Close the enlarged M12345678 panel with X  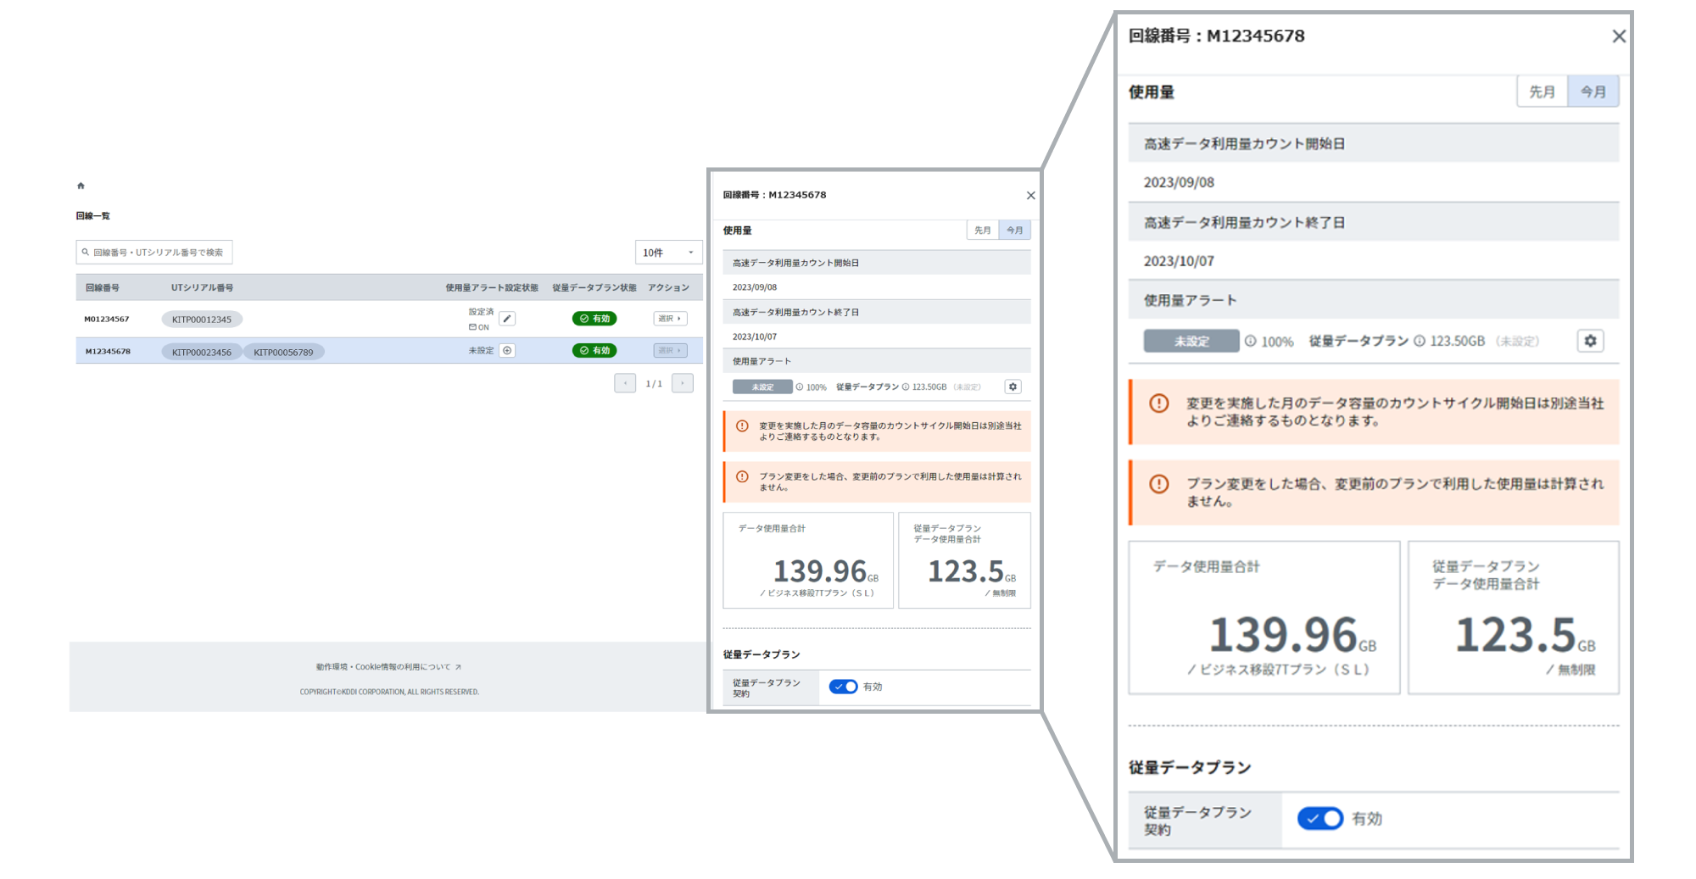(1618, 36)
